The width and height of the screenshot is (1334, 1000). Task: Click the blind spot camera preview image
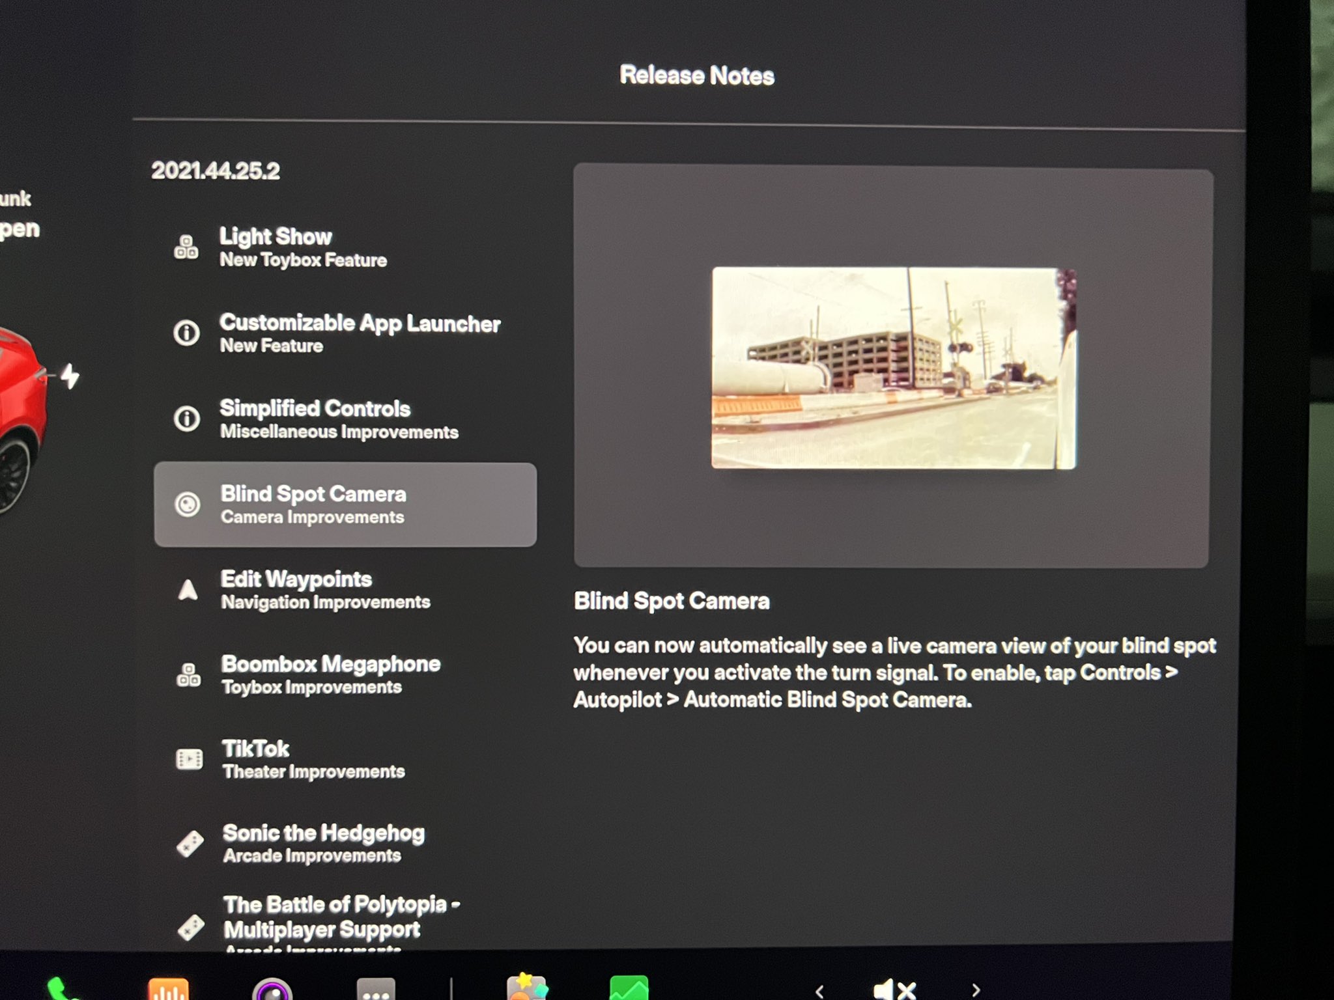(893, 368)
